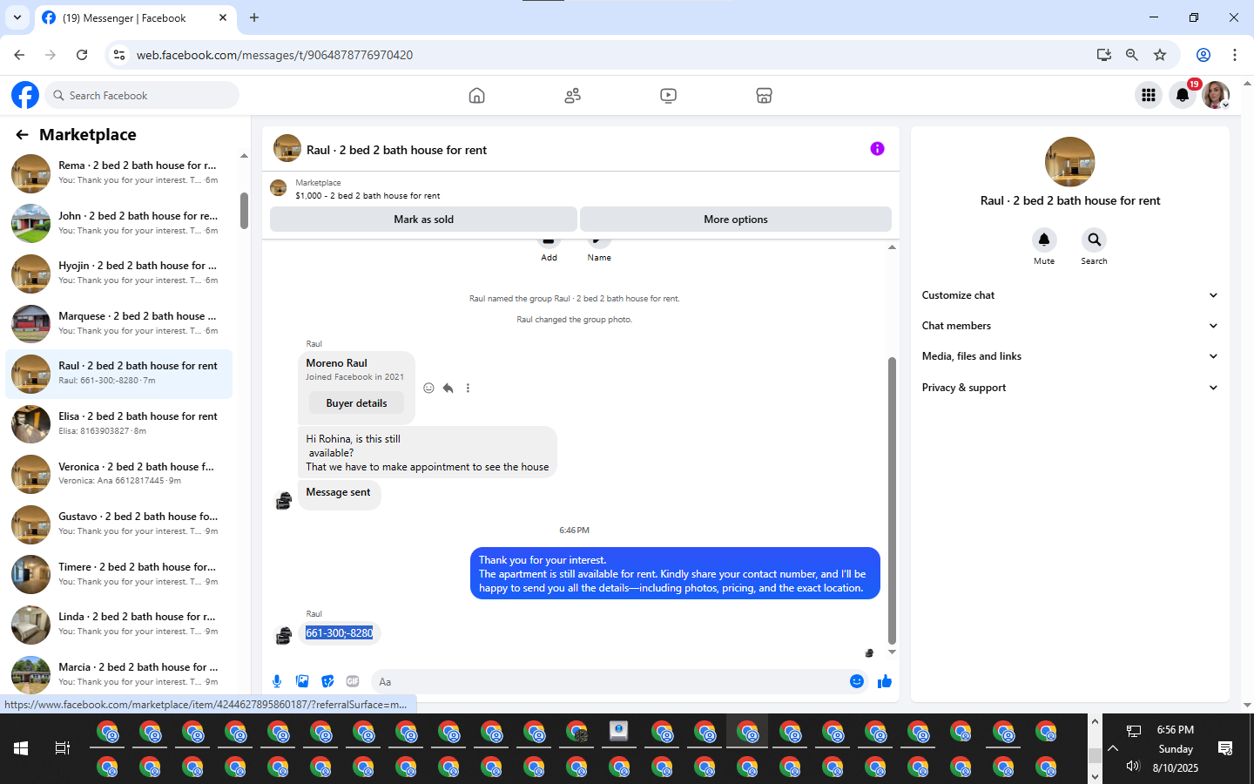
Task: Open the Windows notification center
Action: click(x=1225, y=748)
